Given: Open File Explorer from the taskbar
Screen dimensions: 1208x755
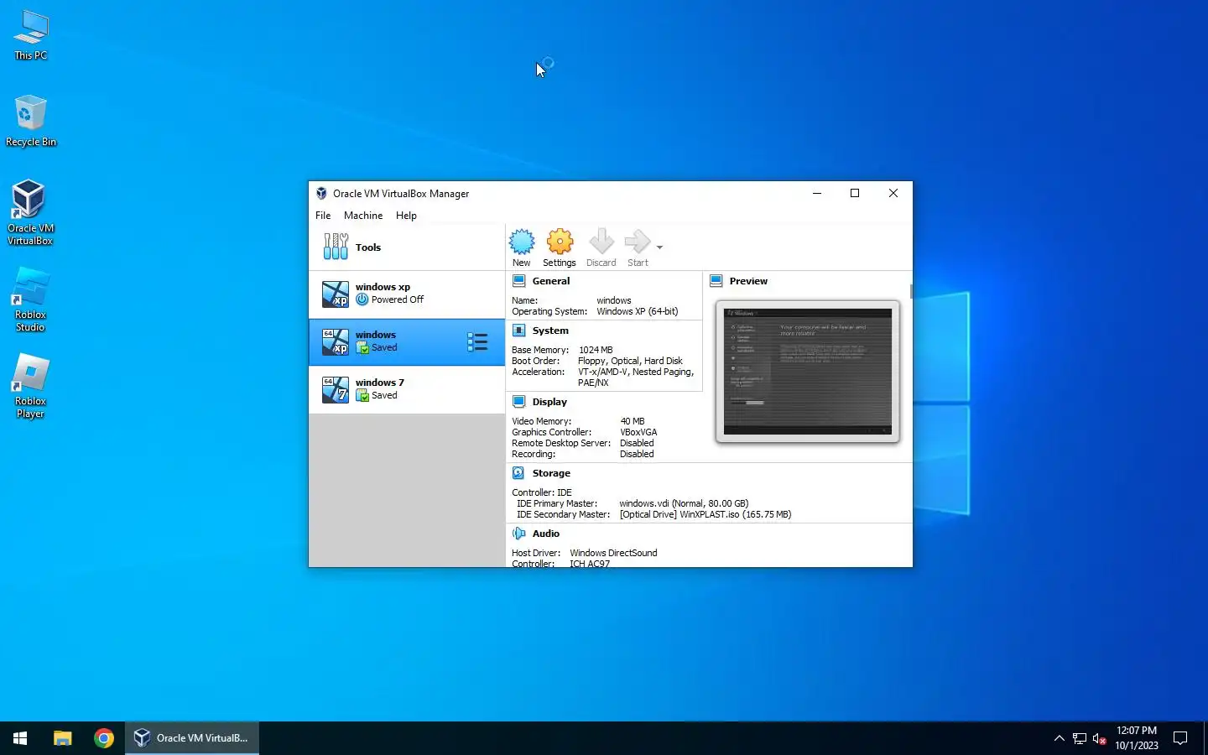Looking at the screenshot, I should 63,738.
